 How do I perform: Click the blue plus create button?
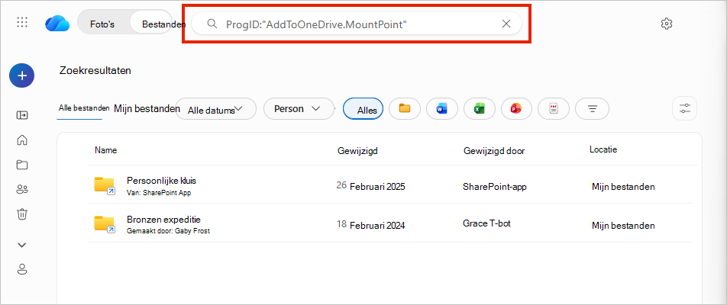pyautogui.click(x=22, y=75)
